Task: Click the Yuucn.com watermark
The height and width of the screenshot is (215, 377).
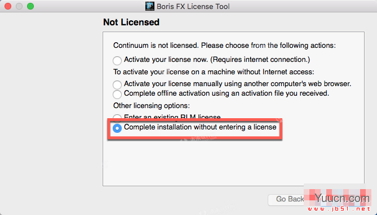Action: [x=342, y=198]
